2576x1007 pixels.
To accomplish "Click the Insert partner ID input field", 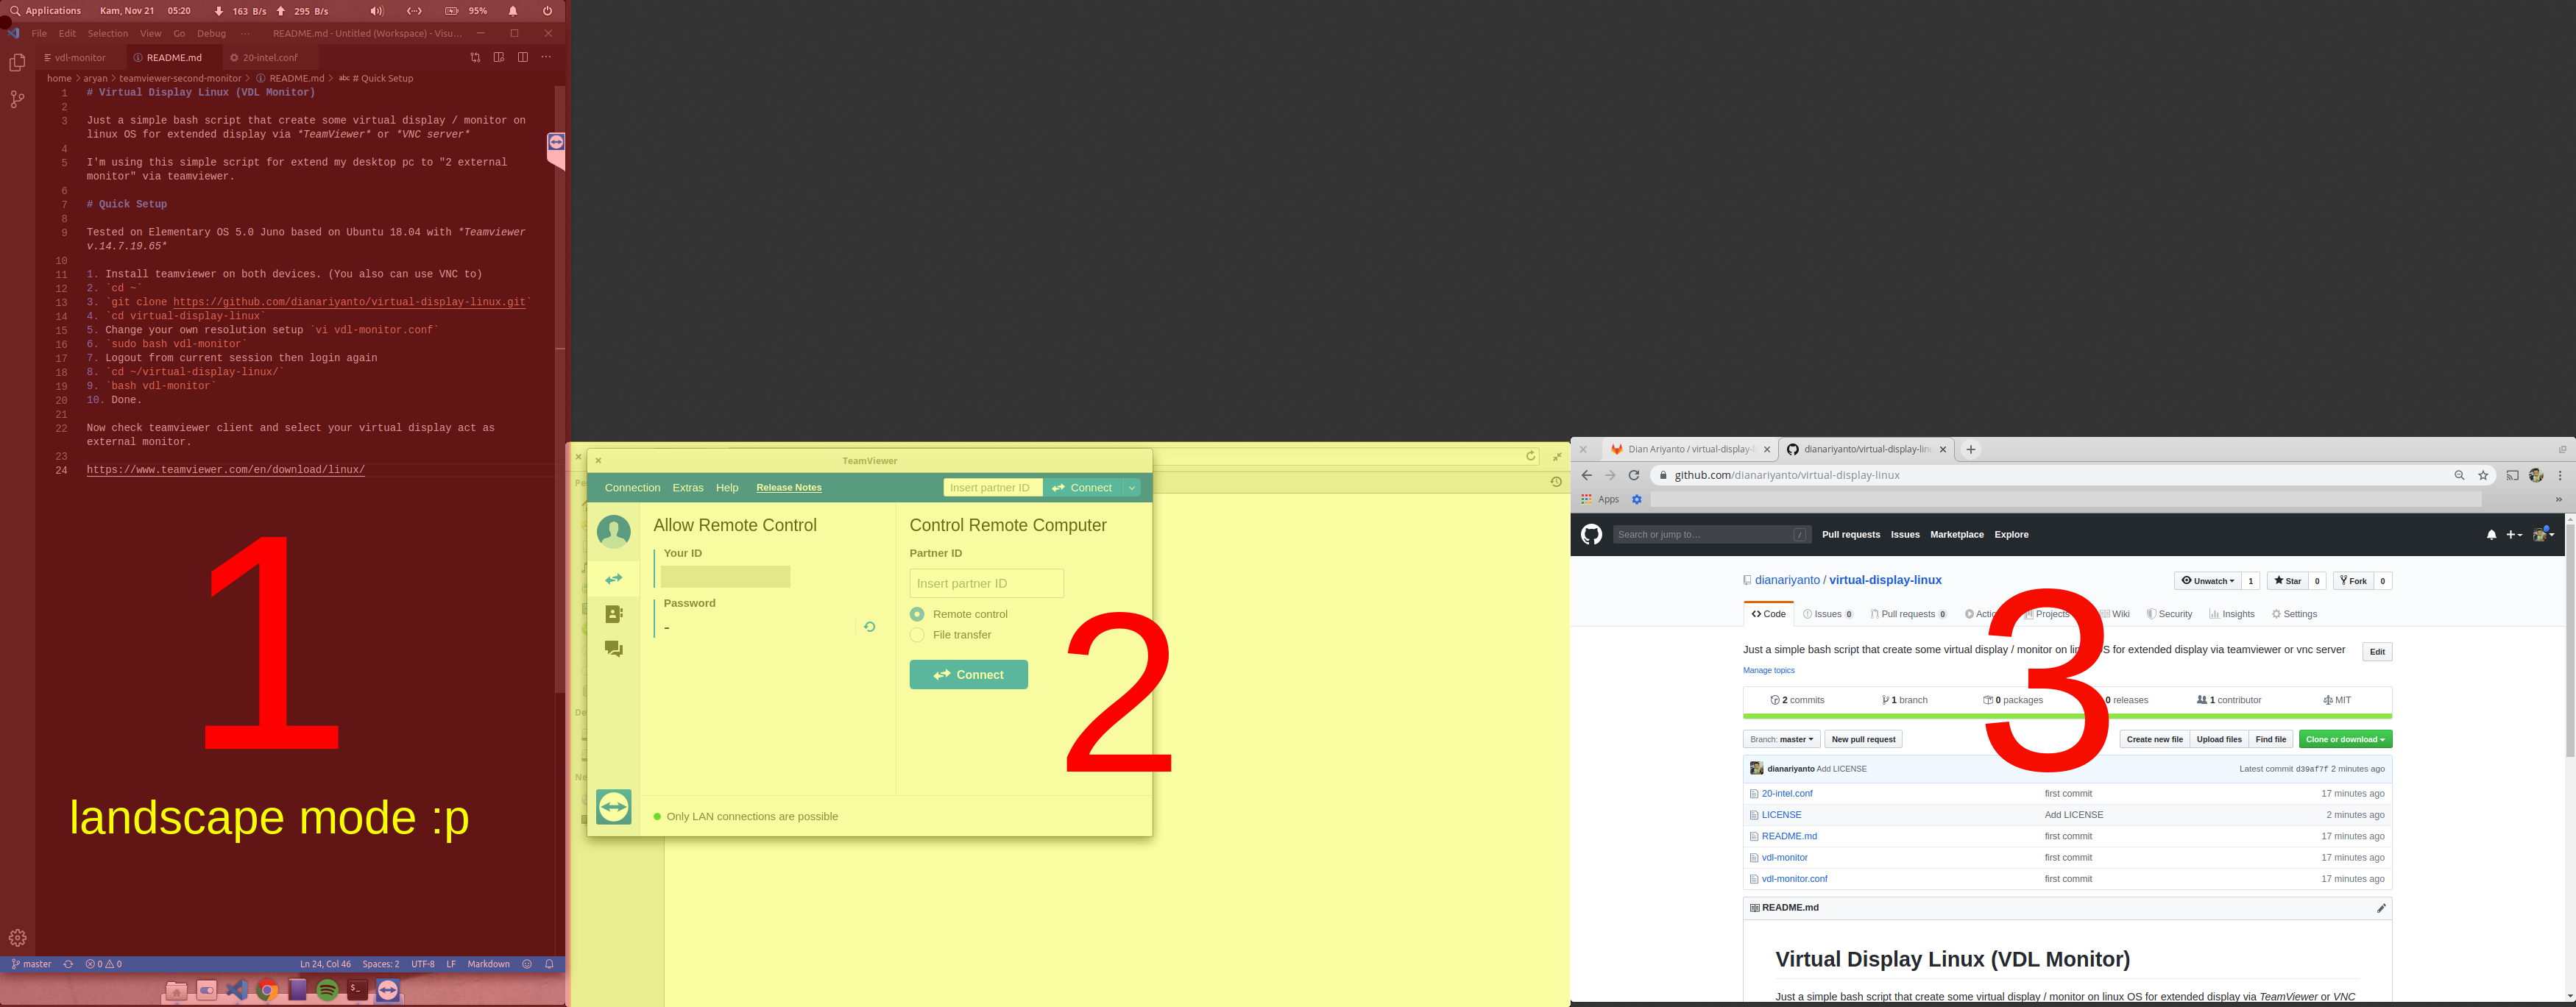I will tap(986, 583).
